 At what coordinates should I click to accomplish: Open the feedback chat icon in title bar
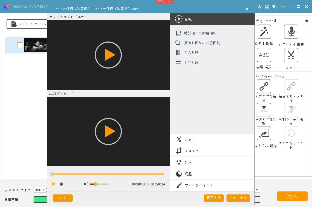point(275,6)
